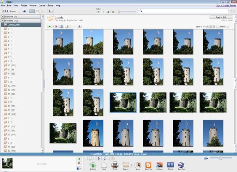The height and width of the screenshot is (172, 237).
Task: Open the Email sharing icon
Action: 104,165
